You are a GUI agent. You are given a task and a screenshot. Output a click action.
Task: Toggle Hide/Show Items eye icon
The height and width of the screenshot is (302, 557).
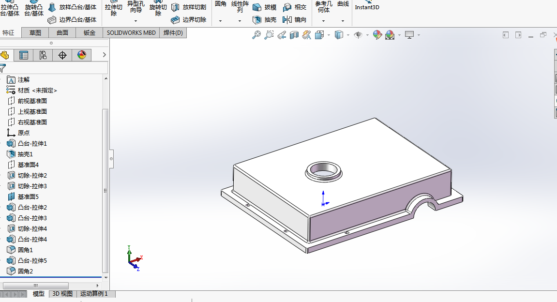click(358, 35)
